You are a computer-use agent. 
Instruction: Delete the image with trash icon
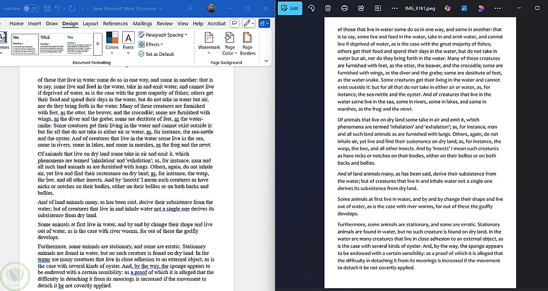(x=328, y=8)
